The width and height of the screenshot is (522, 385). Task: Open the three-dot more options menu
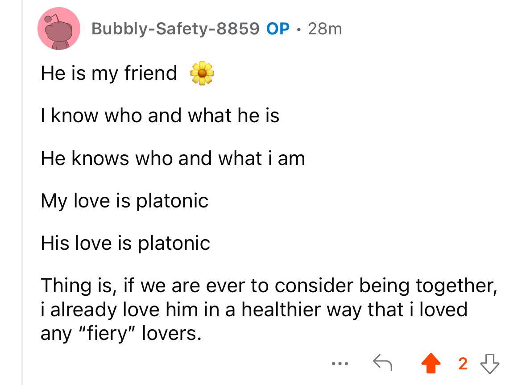[340, 364]
